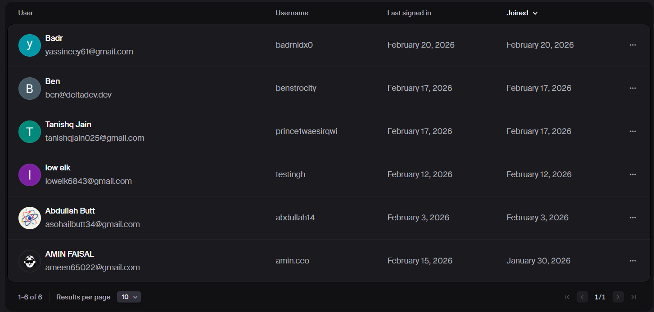Go to the next page
The width and height of the screenshot is (654, 312).
click(618, 297)
